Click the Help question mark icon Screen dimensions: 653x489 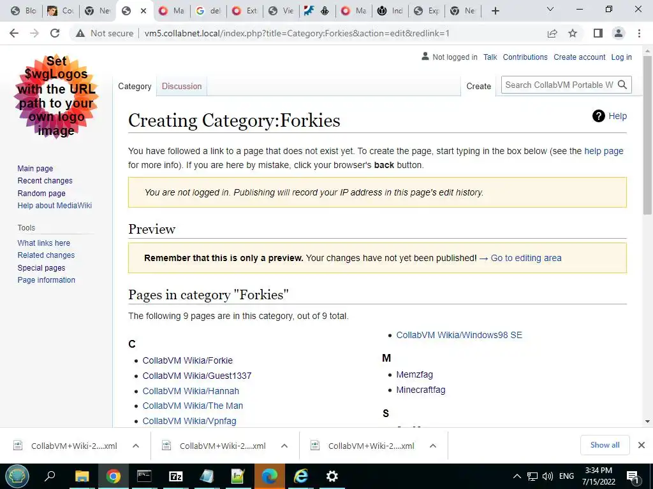[598, 116]
